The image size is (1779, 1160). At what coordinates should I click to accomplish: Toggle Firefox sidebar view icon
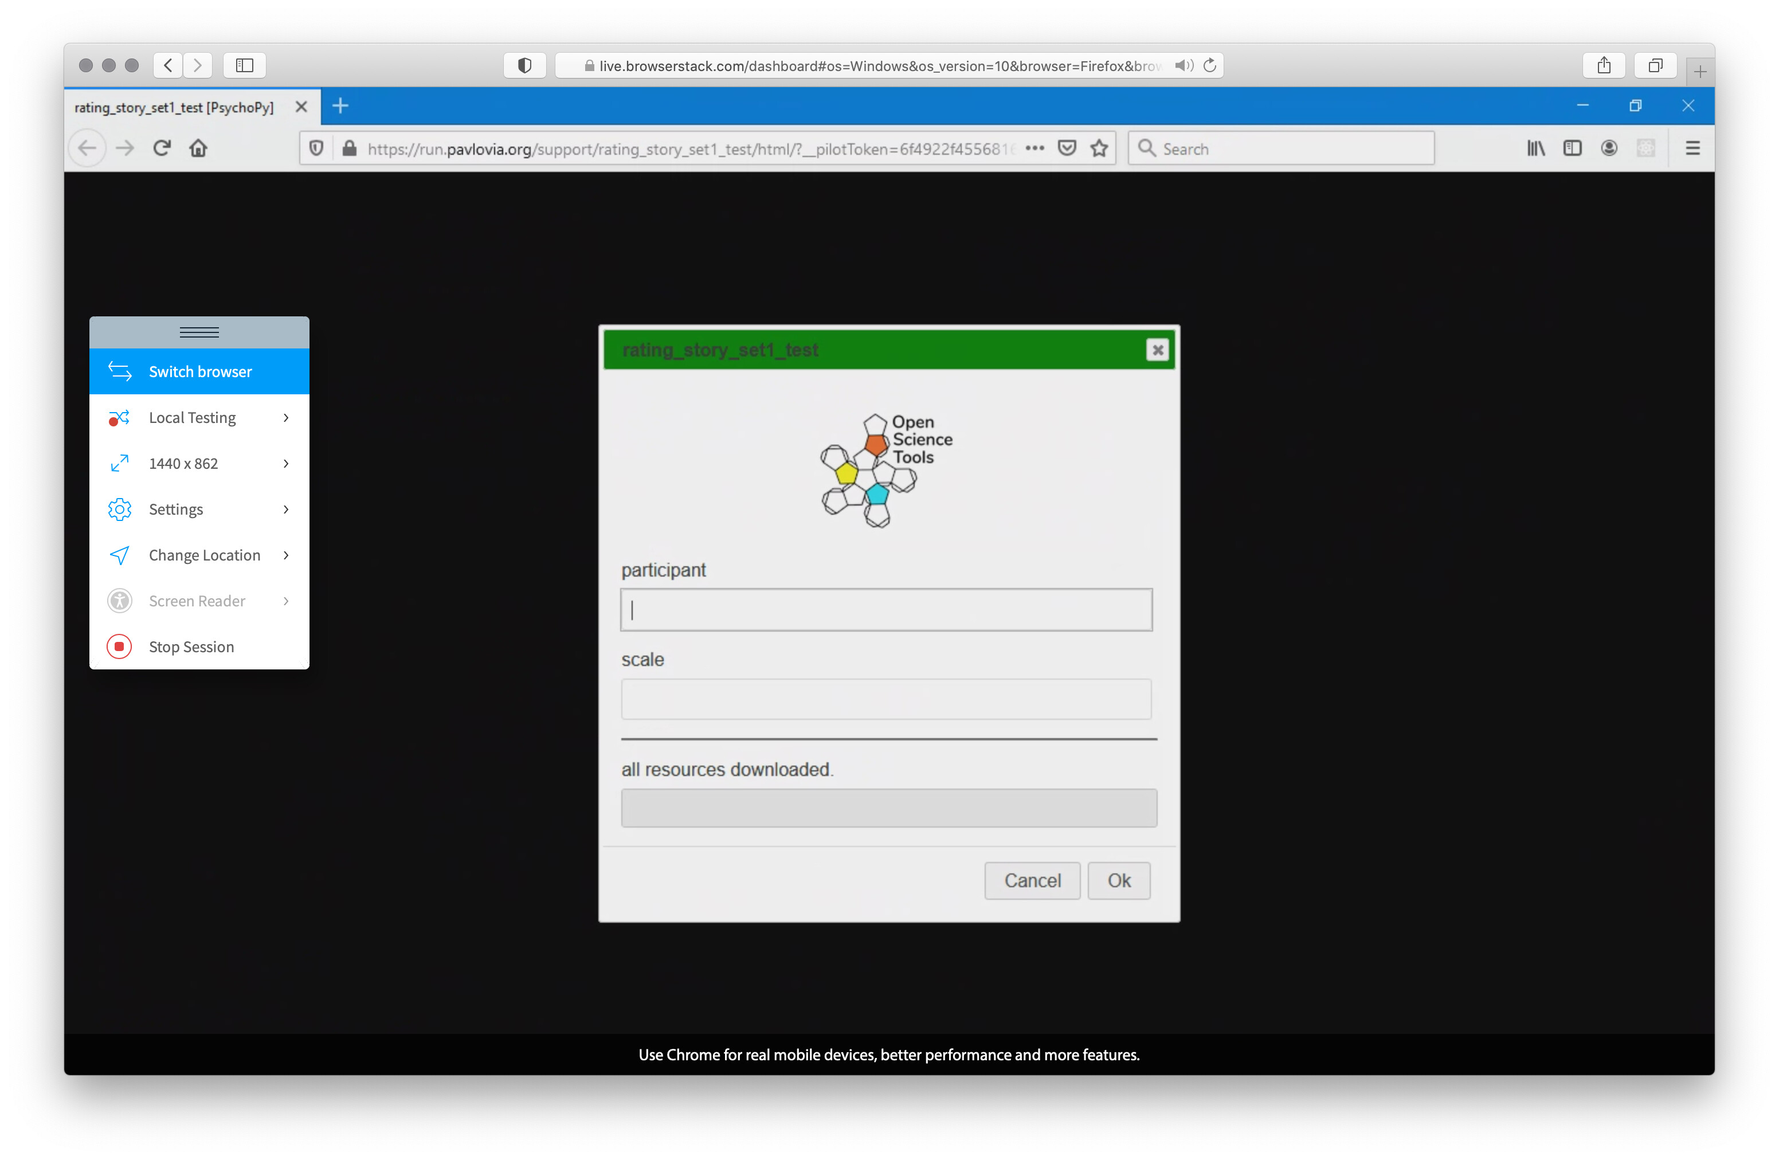tap(1572, 148)
